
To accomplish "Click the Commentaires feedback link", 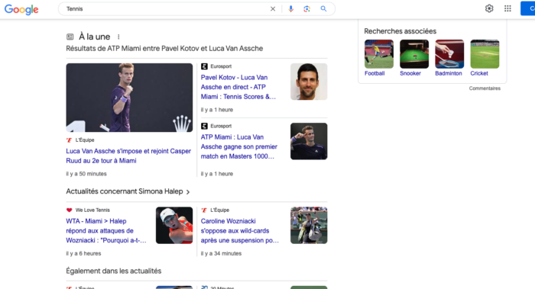I will coord(485,88).
